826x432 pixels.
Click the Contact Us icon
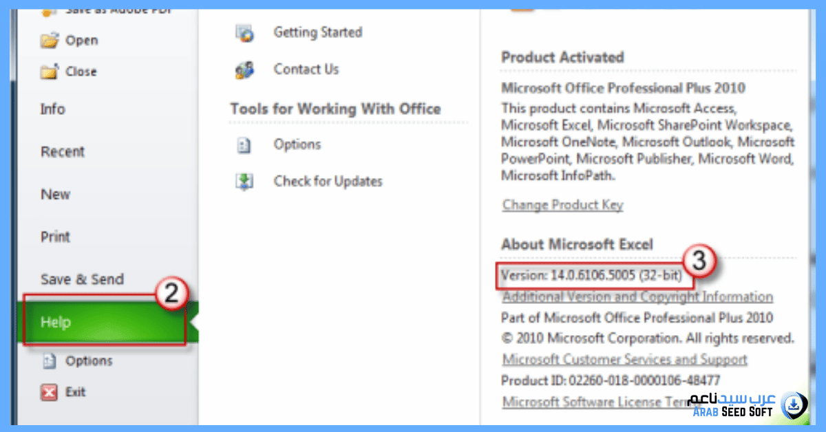(x=244, y=69)
